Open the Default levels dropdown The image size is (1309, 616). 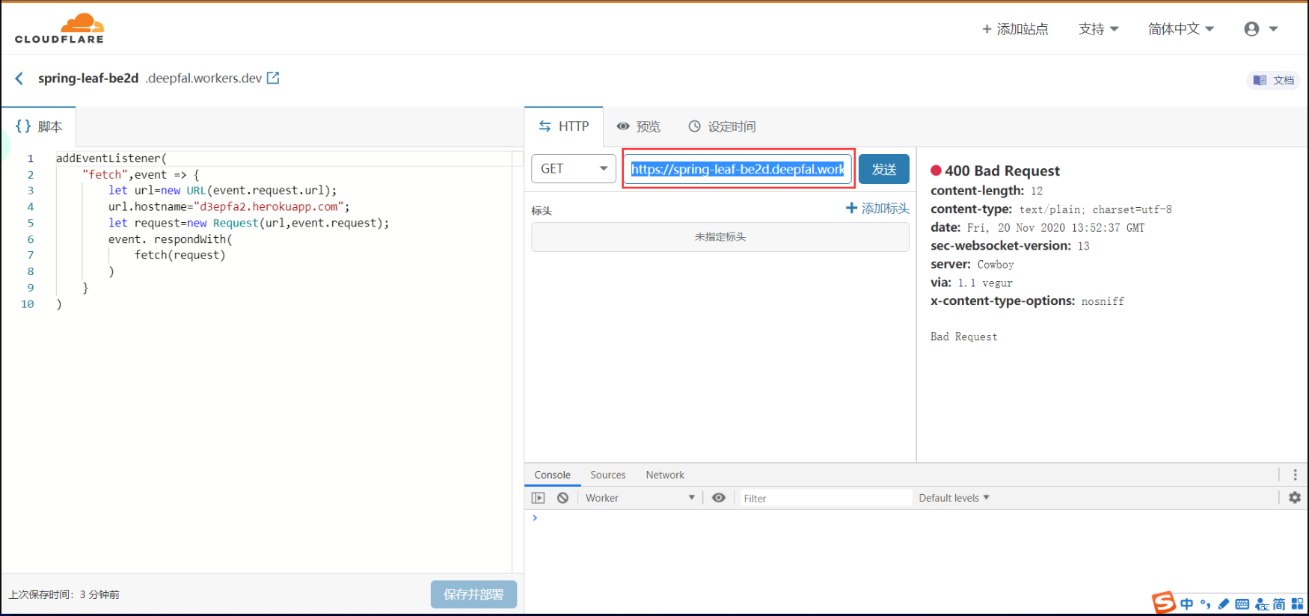pos(954,498)
